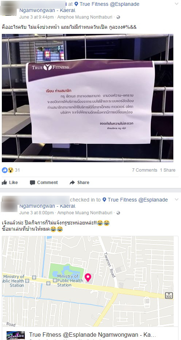Open options chevron on first post
This screenshot has width=181, height=340.
click(x=177, y=4)
